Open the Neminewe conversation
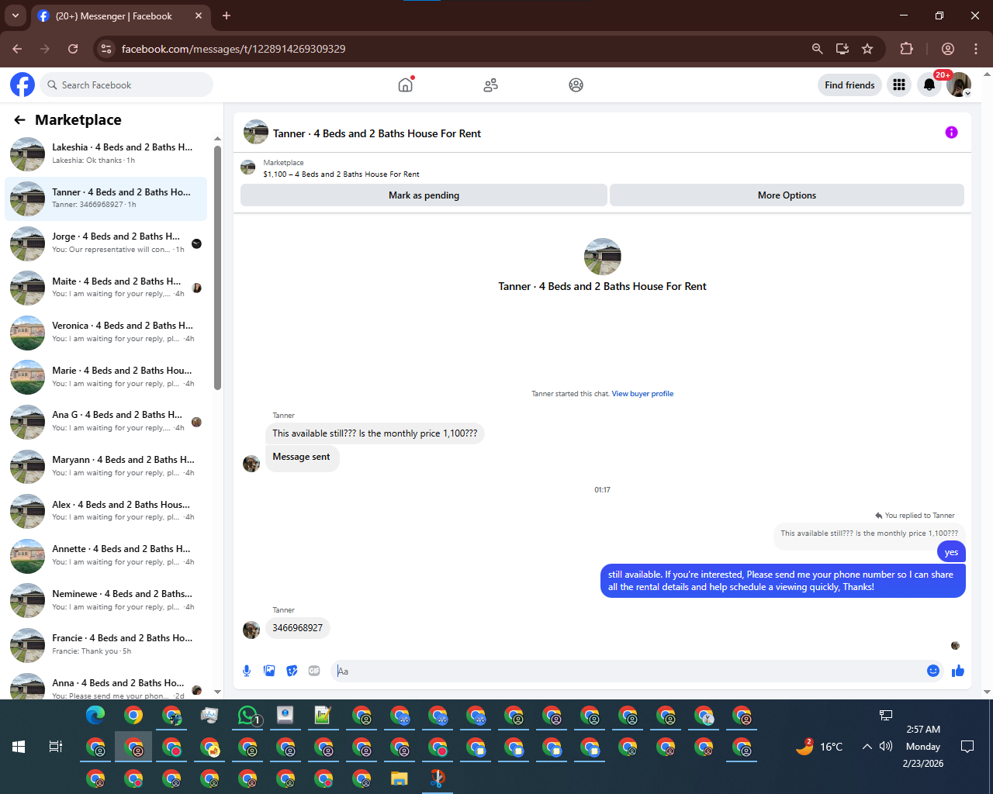993x794 pixels. coord(106,600)
